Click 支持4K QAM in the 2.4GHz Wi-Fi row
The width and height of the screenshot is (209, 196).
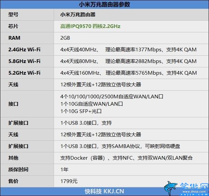click(x=181, y=50)
